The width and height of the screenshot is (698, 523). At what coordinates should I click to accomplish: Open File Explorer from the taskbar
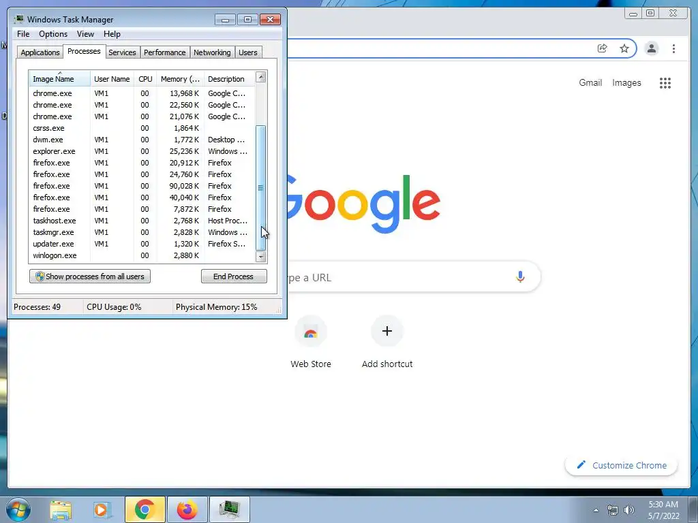(x=61, y=509)
